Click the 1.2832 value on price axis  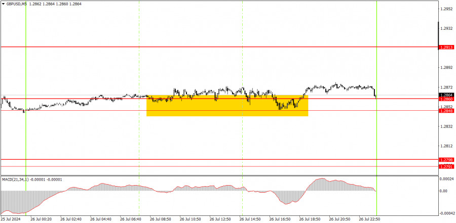click(447, 126)
